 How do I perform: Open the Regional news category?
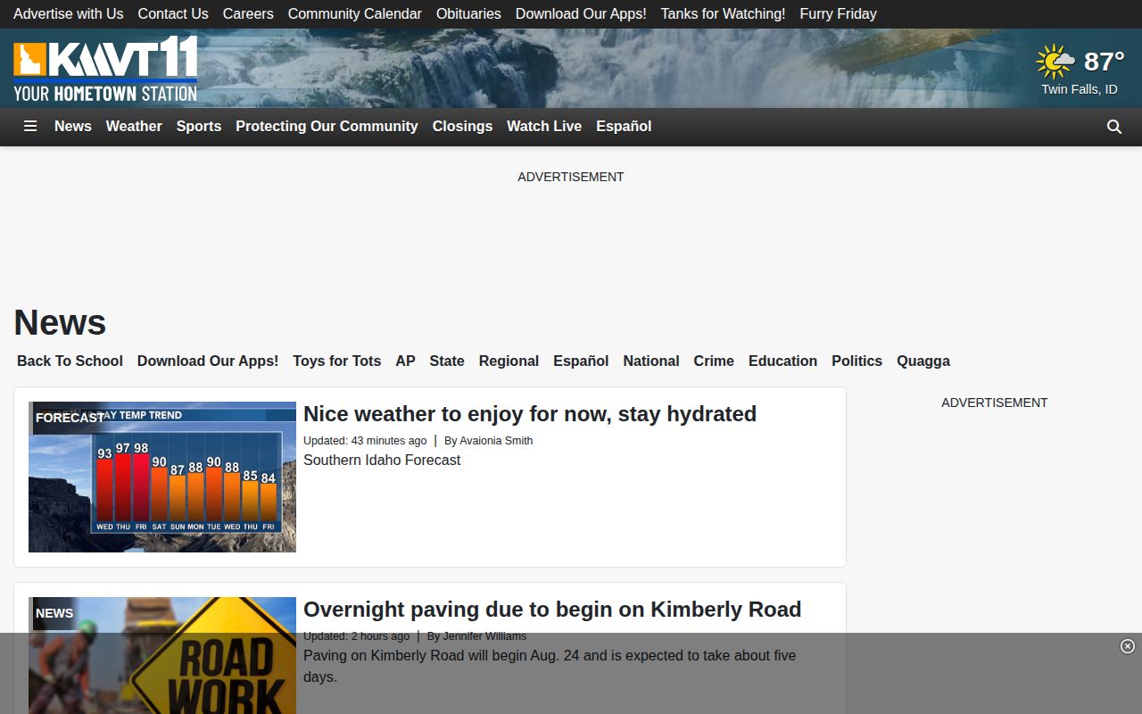click(509, 361)
